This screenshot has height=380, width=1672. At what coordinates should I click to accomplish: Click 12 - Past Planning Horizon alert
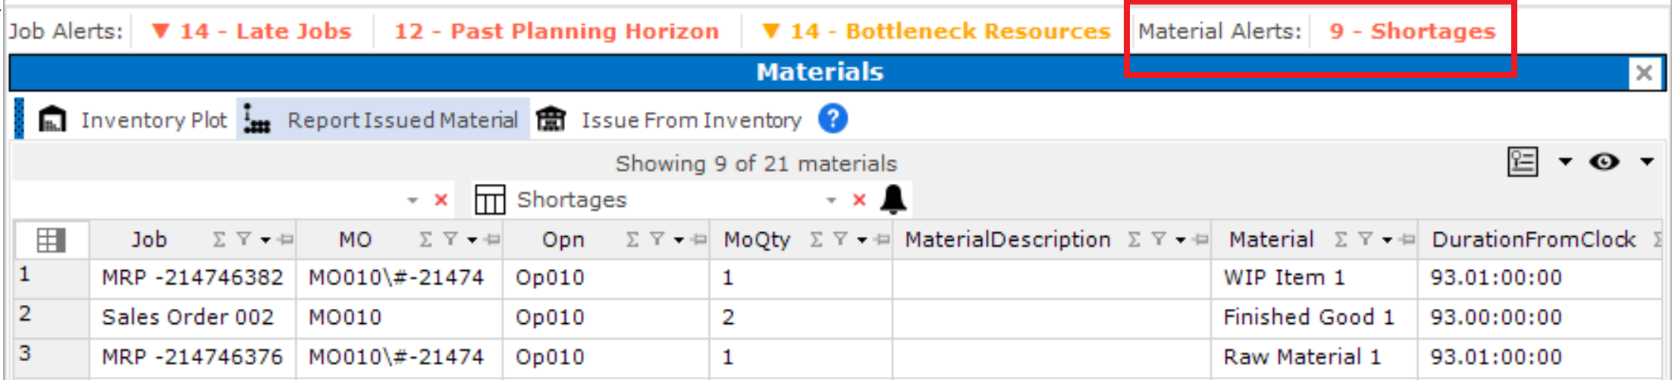coord(557,31)
